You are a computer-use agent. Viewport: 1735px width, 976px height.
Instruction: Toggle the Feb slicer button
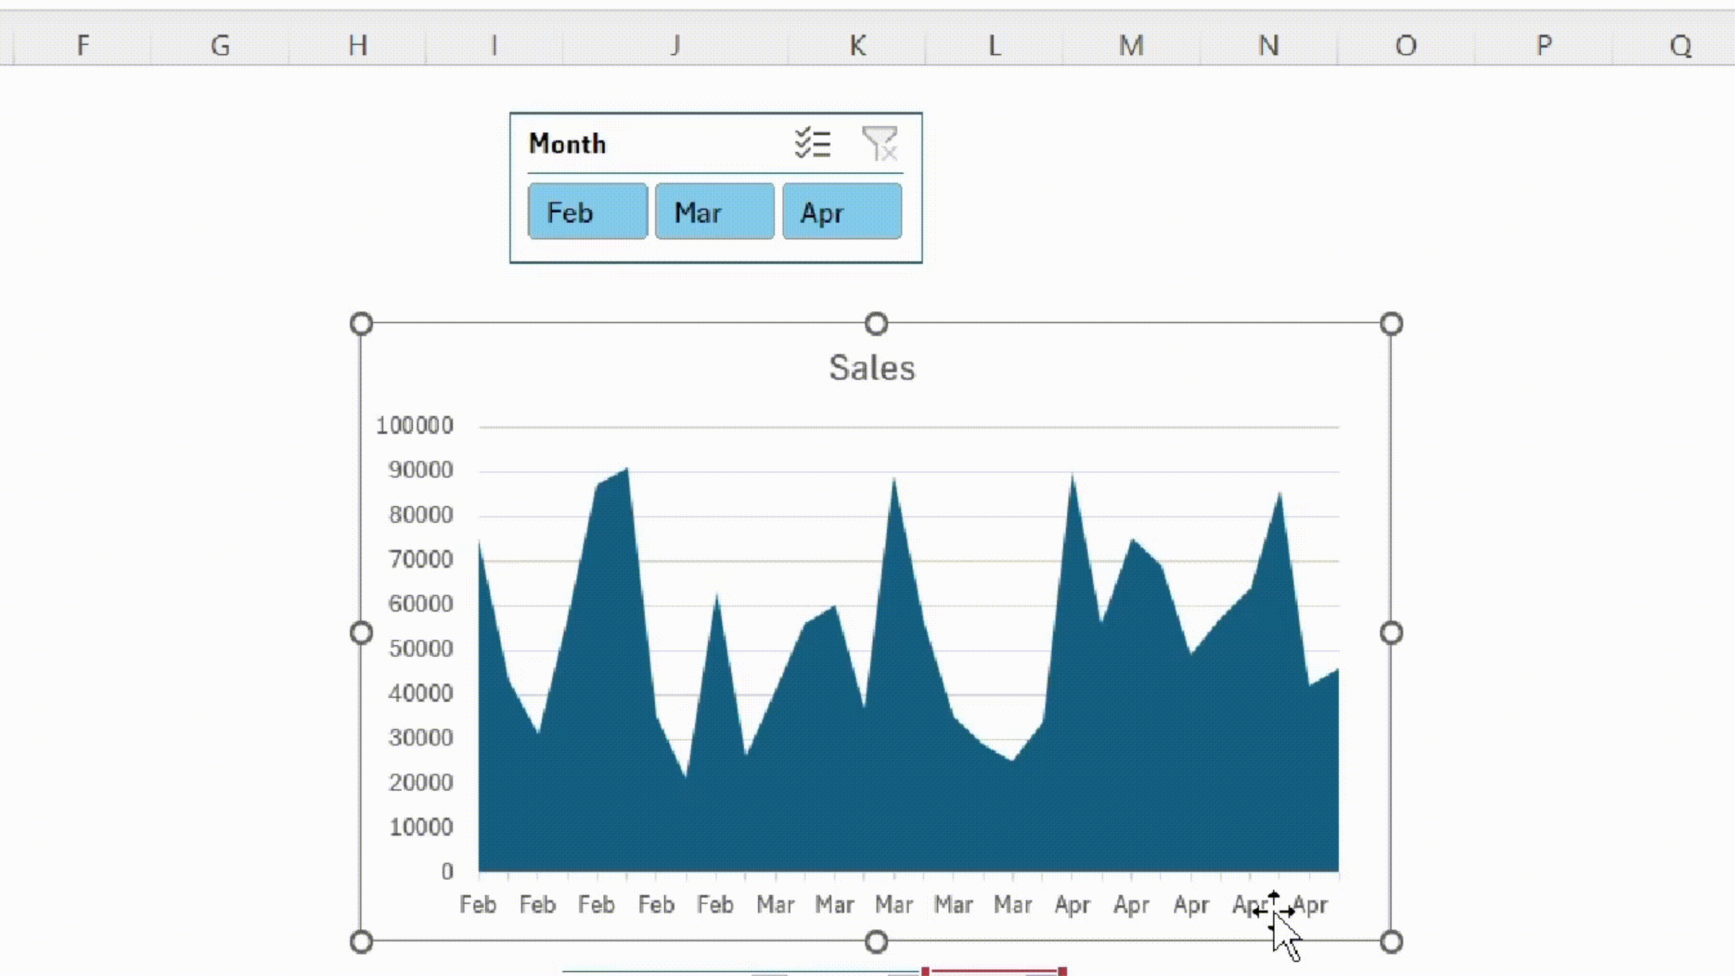(x=588, y=212)
